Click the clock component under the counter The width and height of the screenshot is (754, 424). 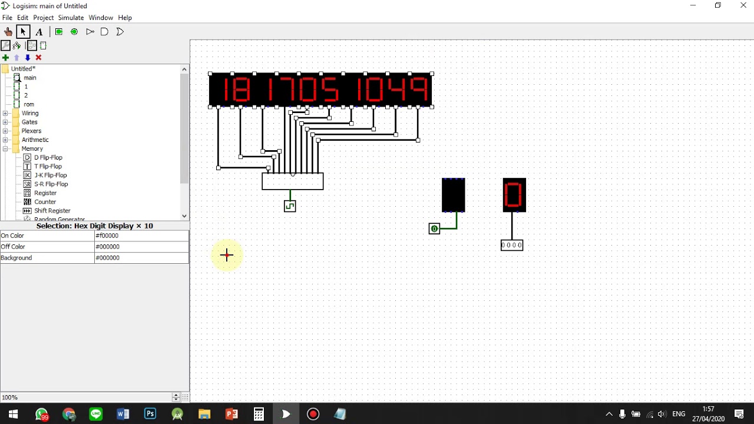(x=290, y=206)
